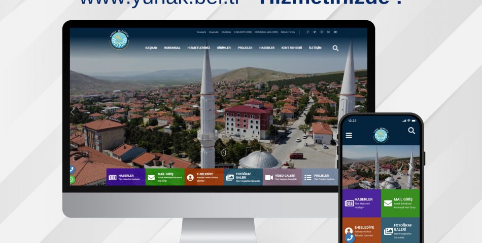
Task: Open BAŞKAN in the desktop main navigation
Action: [151, 48]
